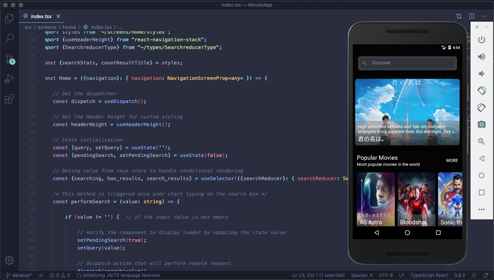Tap Android home button on phone screen

coord(407,233)
